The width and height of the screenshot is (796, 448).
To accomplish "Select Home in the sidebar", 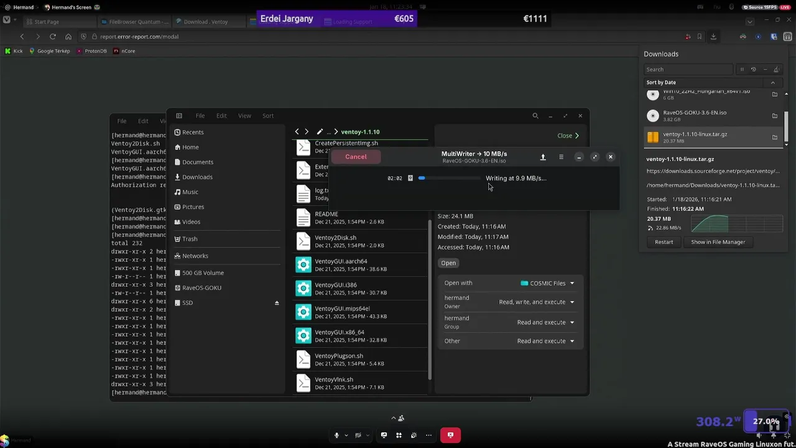I will coord(226,147).
